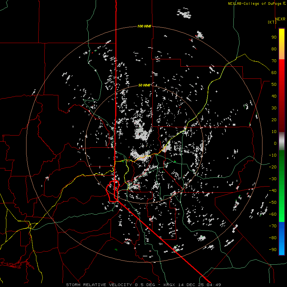Image resolution: width=287 pixels, height=287 pixels.
Task: Click the NEXR label above color scale
Action: click(280, 19)
